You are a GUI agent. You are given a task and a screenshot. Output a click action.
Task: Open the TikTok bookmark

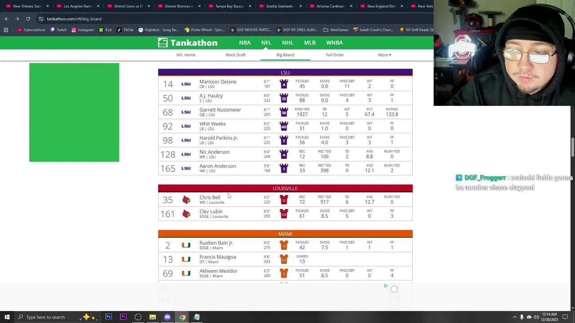coord(125,30)
